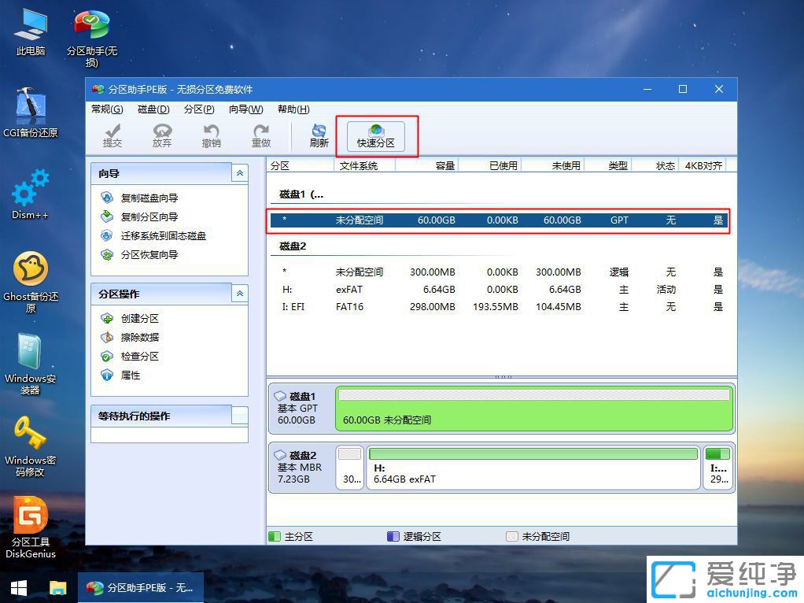The image size is (804, 603).
Task: Expand the 等待执行的操作 panel
Action: pyautogui.click(x=239, y=415)
